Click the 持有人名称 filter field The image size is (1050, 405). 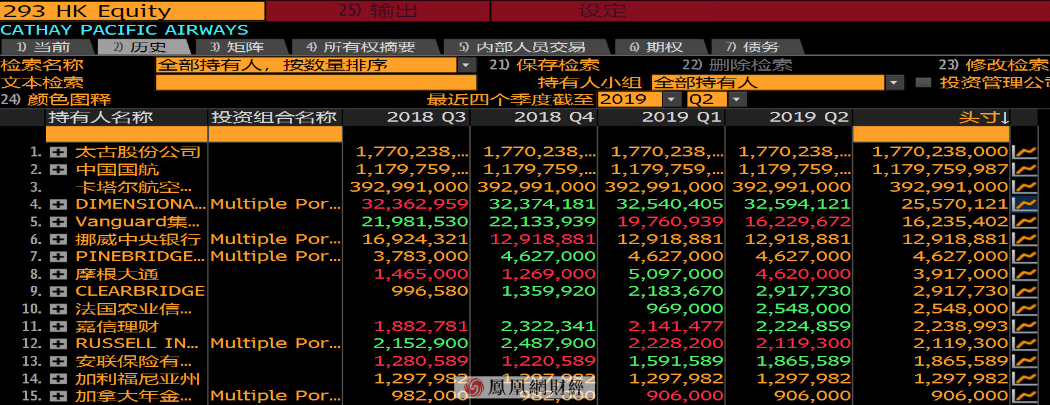pos(126,134)
